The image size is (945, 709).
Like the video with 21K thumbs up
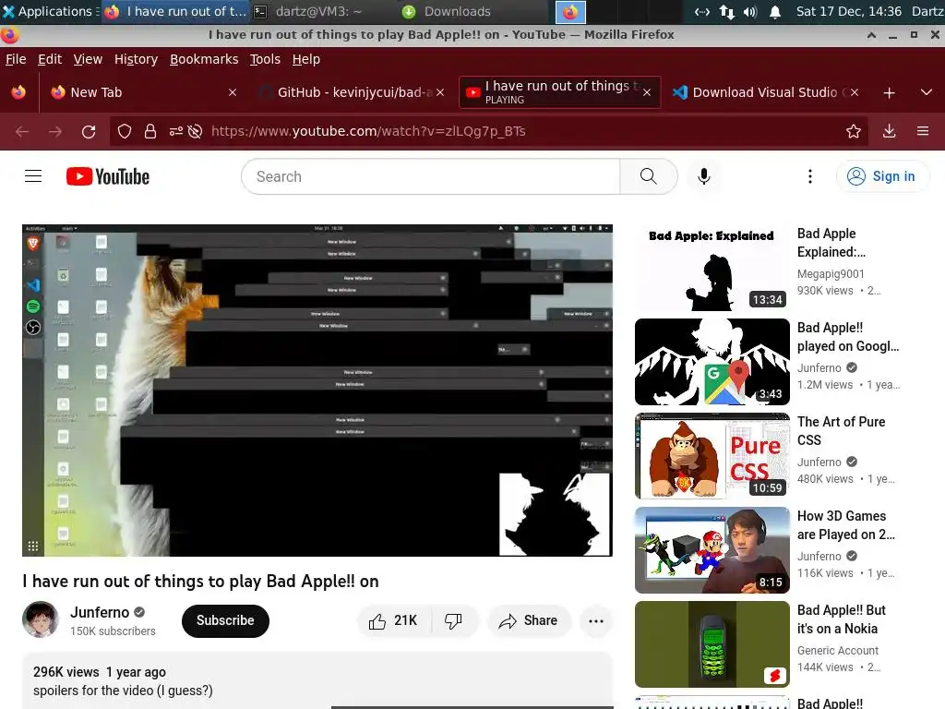[x=394, y=620]
